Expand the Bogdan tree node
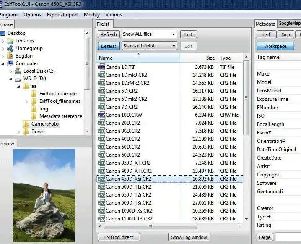The width and height of the screenshot is (301, 244). pos(3,56)
